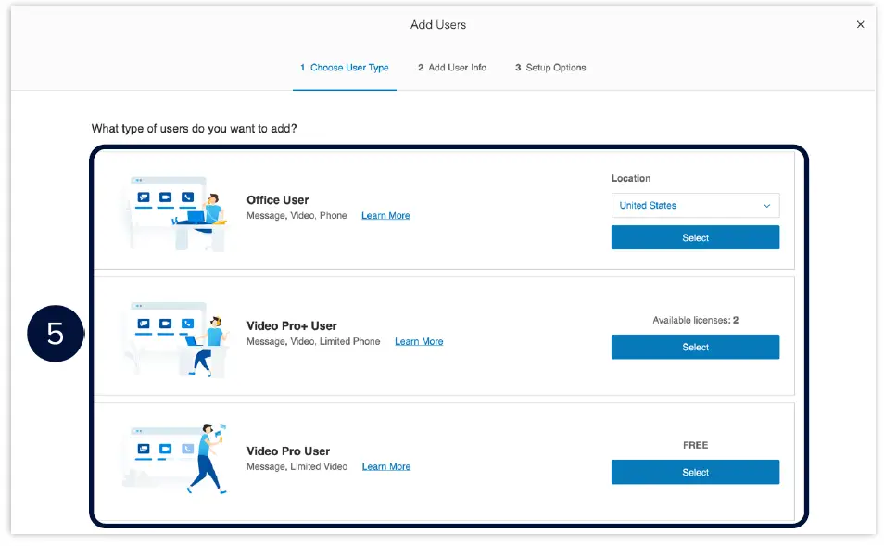The height and width of the screenshot is (546, 884).
Task: Click Select for Office User
Action: click(x=695, y=237)
